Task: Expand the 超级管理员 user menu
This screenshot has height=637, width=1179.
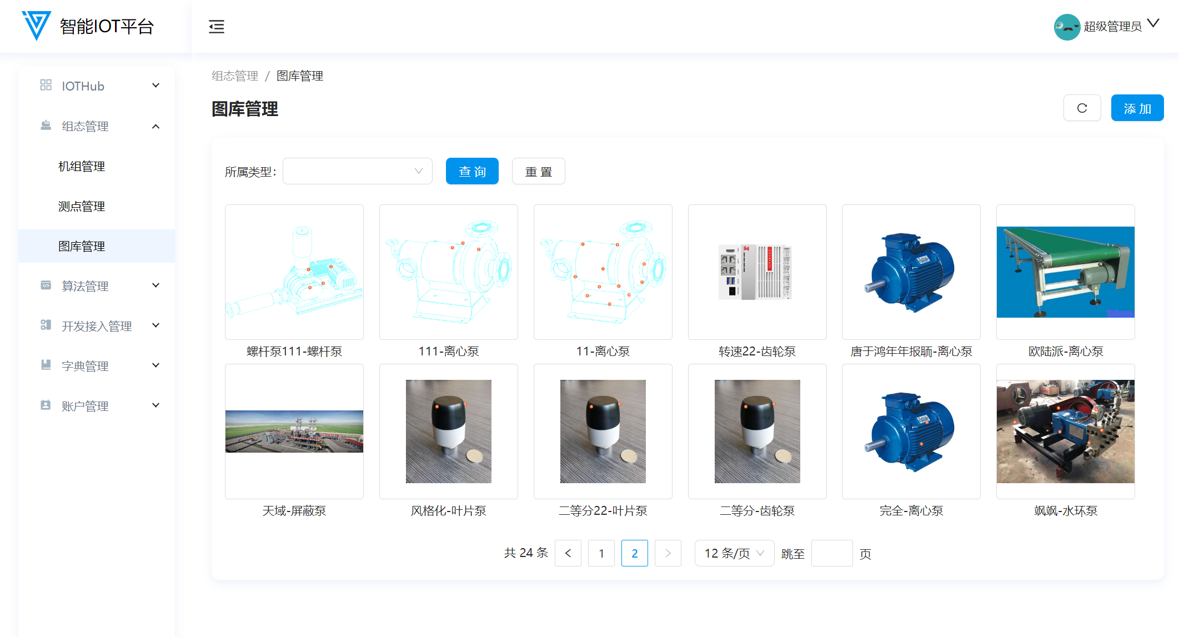Action: pos(1153,24)
